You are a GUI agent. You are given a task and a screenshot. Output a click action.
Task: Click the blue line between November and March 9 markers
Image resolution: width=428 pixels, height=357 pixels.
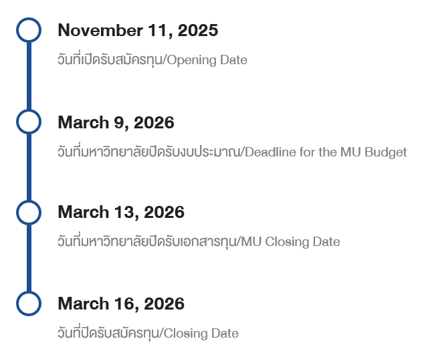(x=29, y=76)
